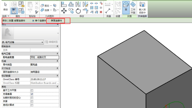Select the Align tool icon
This screenshot has height=108, width=192.
[64, 4]
